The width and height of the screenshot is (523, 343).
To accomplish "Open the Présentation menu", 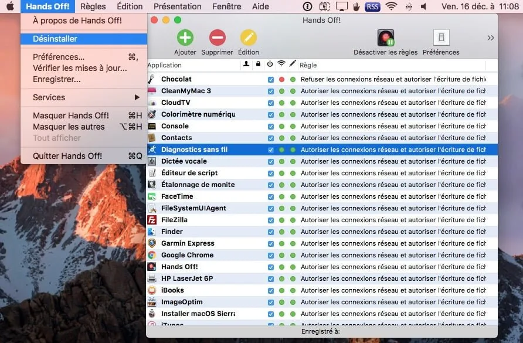I will 178,6.
